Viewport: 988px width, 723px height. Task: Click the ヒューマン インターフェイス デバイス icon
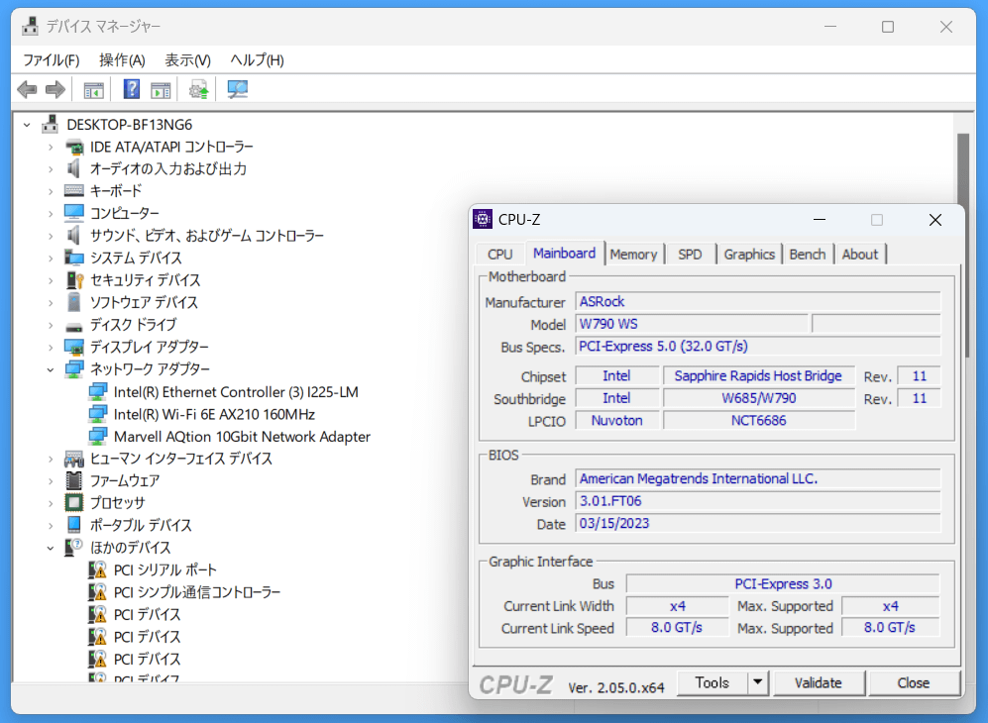(x=73, y=459)
